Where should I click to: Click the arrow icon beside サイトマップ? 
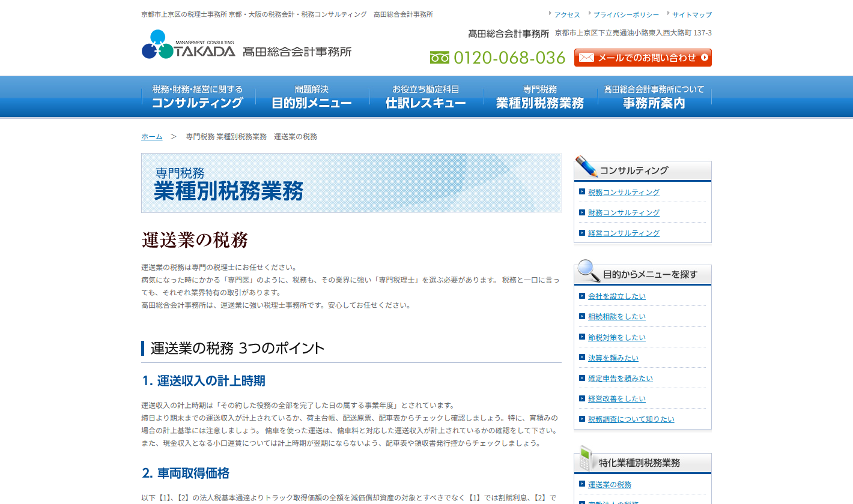668,13
